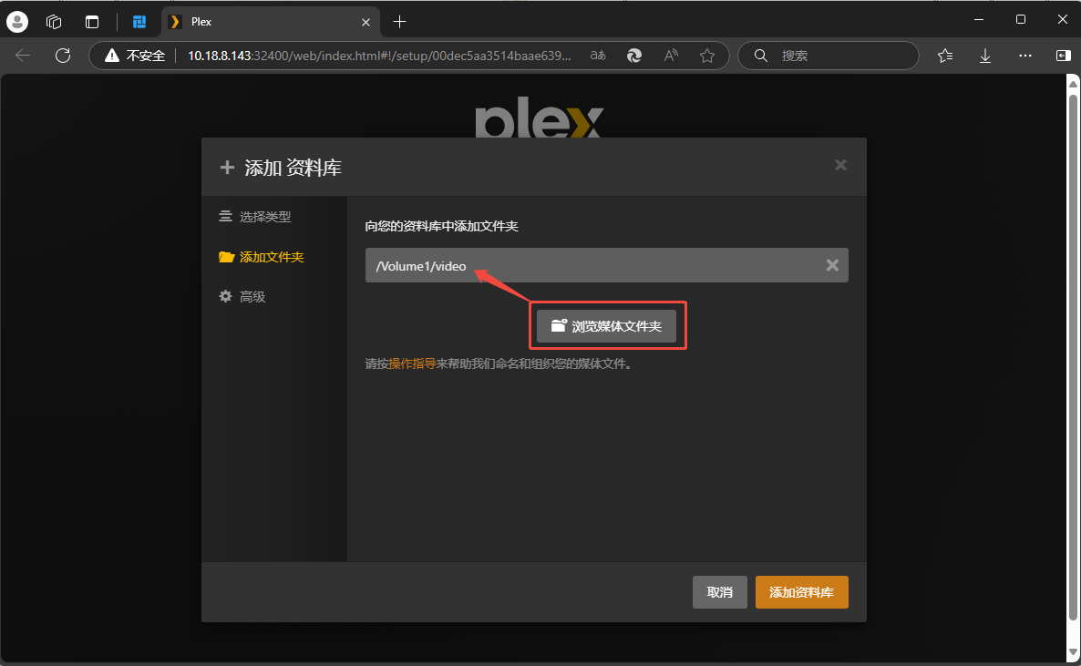Minimize the browser window
Viewport: 1081px width, 666px height.
coord(979,20)
